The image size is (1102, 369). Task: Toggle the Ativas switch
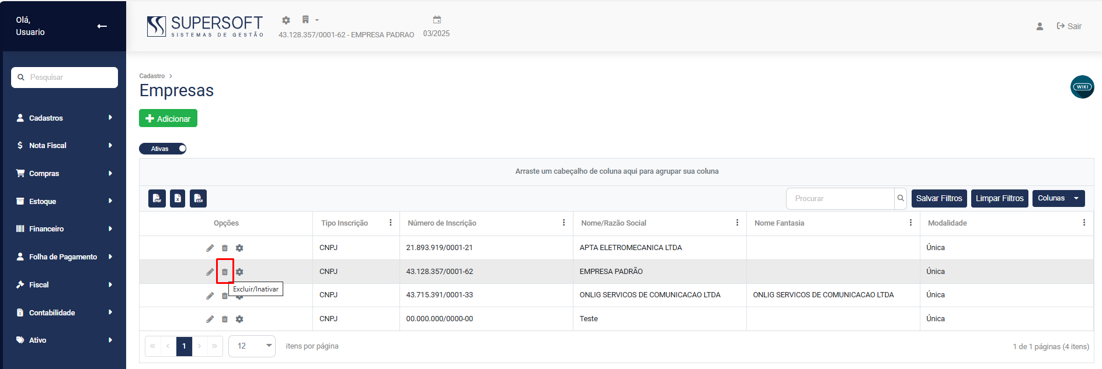click(163, 149)
